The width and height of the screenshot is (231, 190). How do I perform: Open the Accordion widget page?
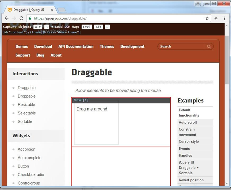[x=26, y=149]
